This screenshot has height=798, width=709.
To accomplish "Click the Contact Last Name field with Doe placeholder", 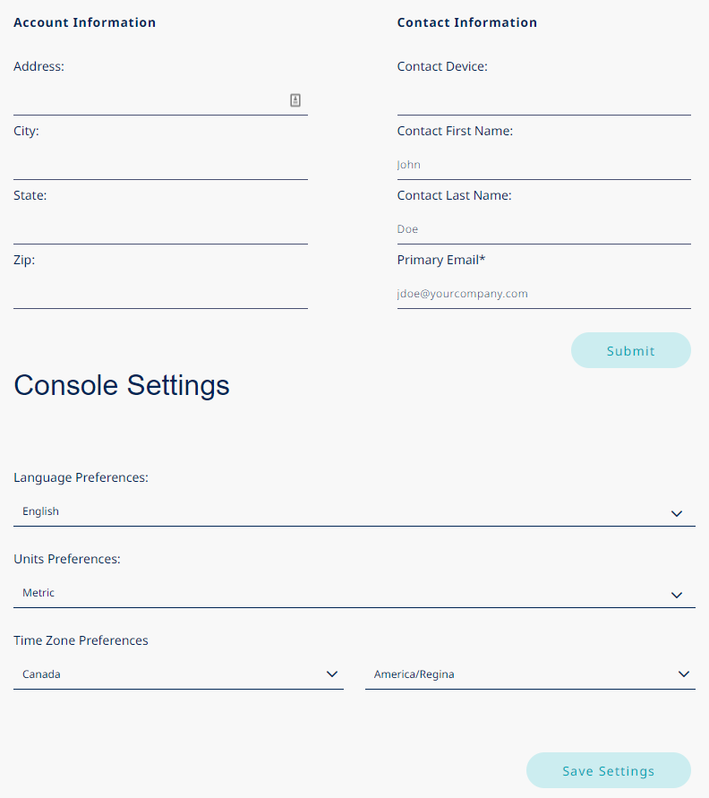I will tap(543, 229).
